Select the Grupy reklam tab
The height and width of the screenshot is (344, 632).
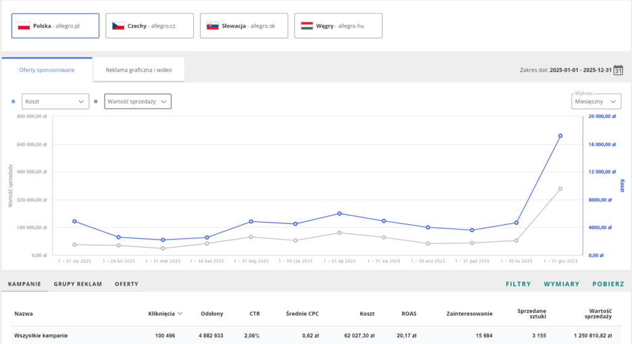coord(78,284)
